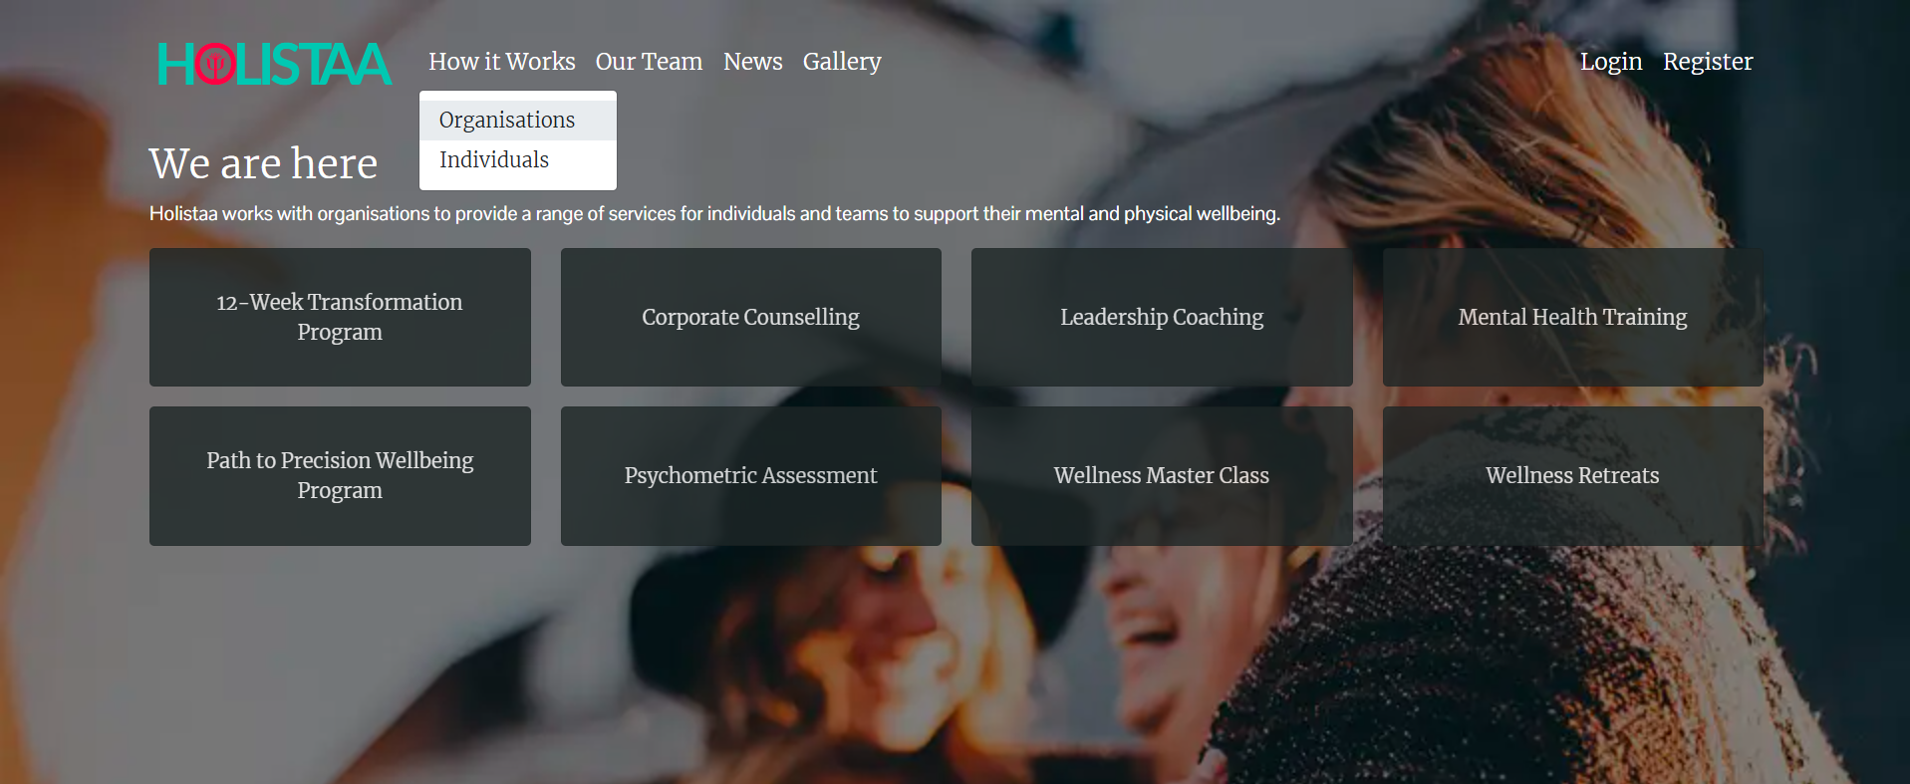Screen dimensions: 1910x784
Task: Click the red O emblem in logo
Action: tap(214, 65)
